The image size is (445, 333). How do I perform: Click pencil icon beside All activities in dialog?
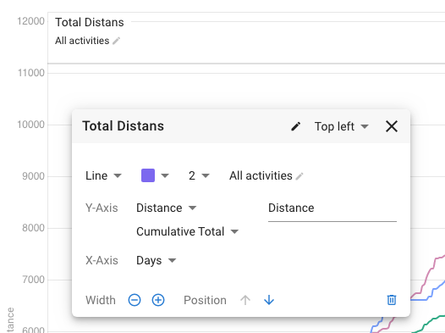click(299, 176)
